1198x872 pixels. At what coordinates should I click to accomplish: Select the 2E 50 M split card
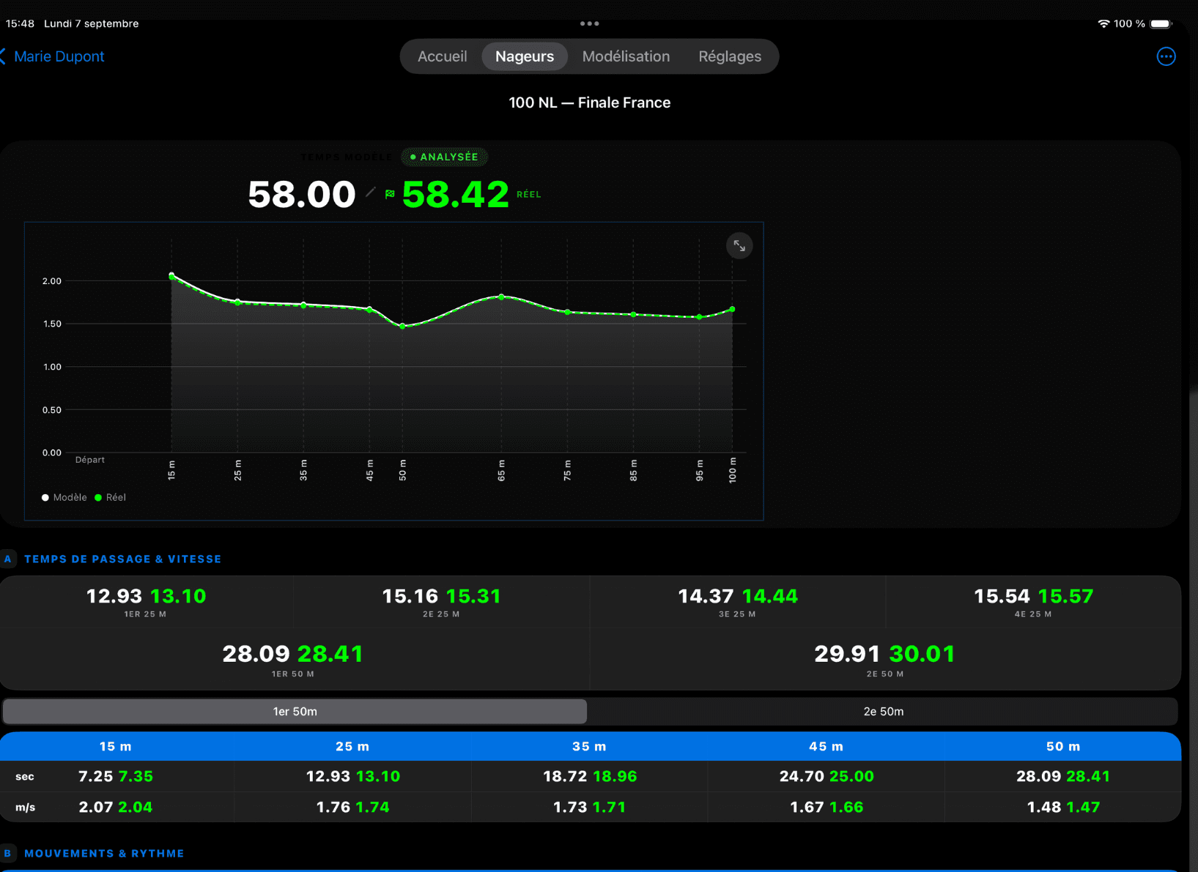click(x=885, y=659)
